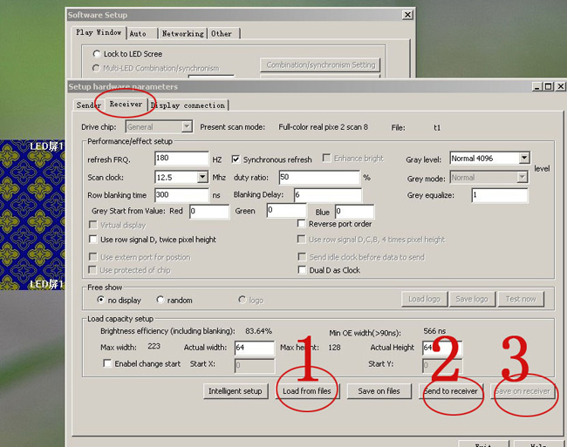Click the Row blanking time field
The width and height of the screenshot is (567, 447).
(181, 195)
